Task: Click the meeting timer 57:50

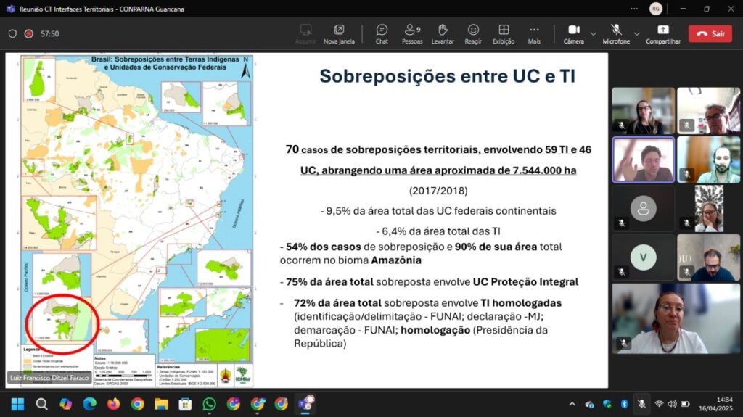Action: pos(50,33)
